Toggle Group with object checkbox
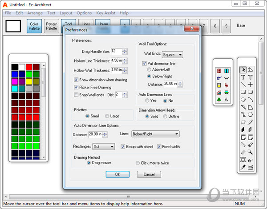The height and width of the screenshot is (209, 267). point(123,147)
